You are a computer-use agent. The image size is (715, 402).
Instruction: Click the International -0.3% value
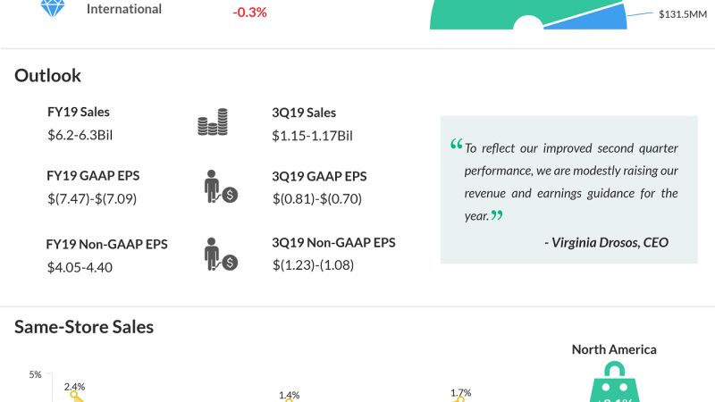(249, 13)
